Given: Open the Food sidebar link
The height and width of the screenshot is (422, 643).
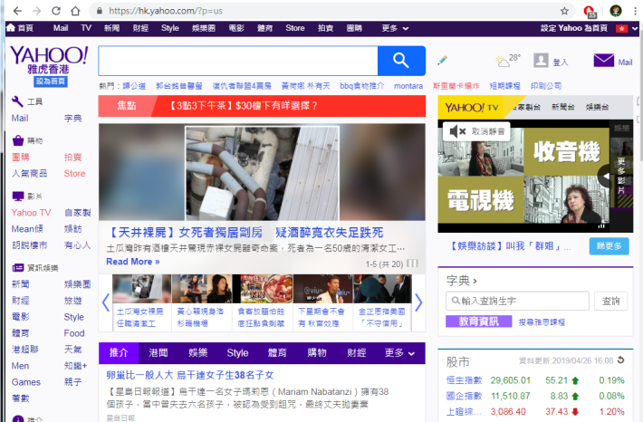Looking at the screenshot, I should 74,333.
